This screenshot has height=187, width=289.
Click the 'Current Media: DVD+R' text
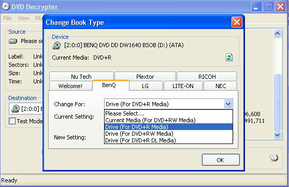tap(82, 57)
